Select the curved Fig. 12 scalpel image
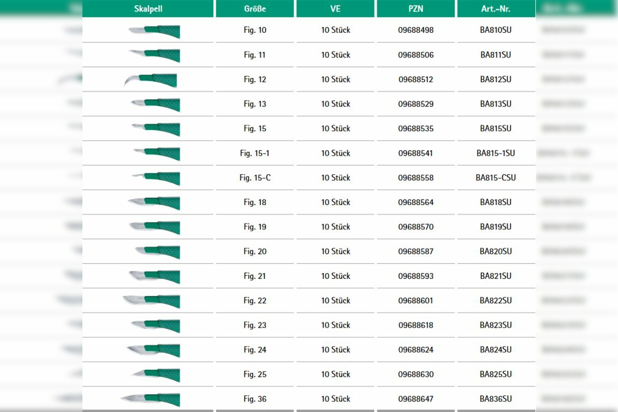The image size is (618, 412). tap(151, 80)
